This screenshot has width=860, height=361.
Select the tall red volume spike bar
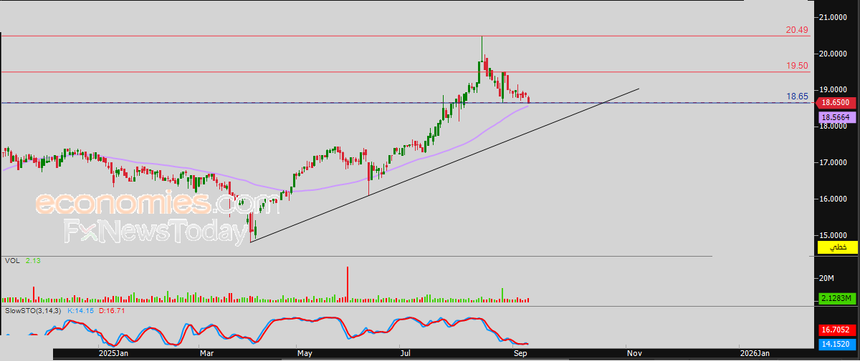pyautogui.click(x=347, y=285)
